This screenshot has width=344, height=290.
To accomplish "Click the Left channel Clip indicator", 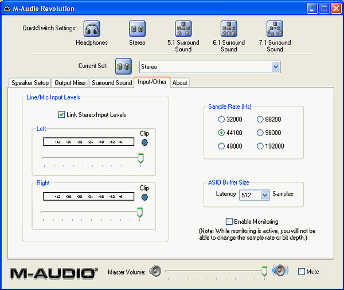I will click(144, 142).
